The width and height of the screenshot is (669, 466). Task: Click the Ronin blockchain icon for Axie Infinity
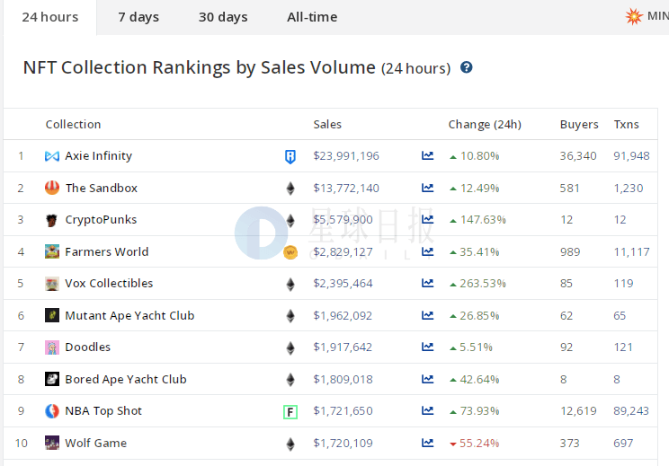pyautogui.click(x=290, y=156)
